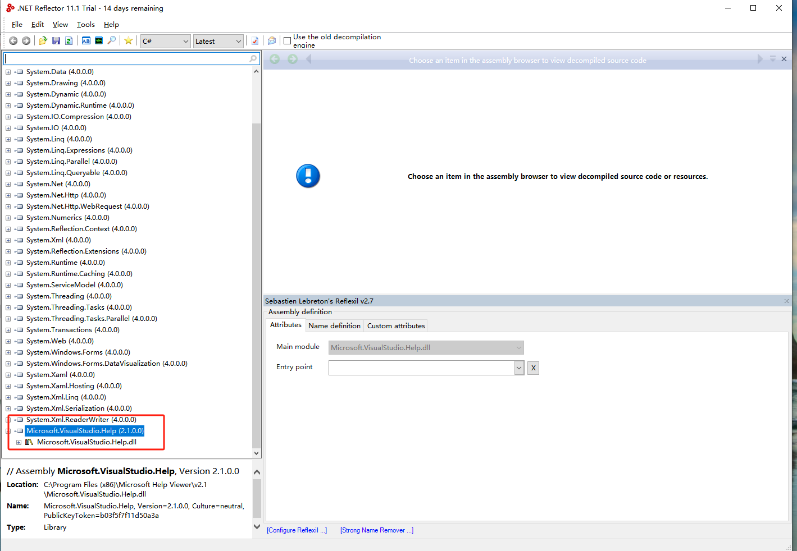
Task: Select System.Reflection.Context (4.0.0.0) assembly
Action: tap(81, 229)
